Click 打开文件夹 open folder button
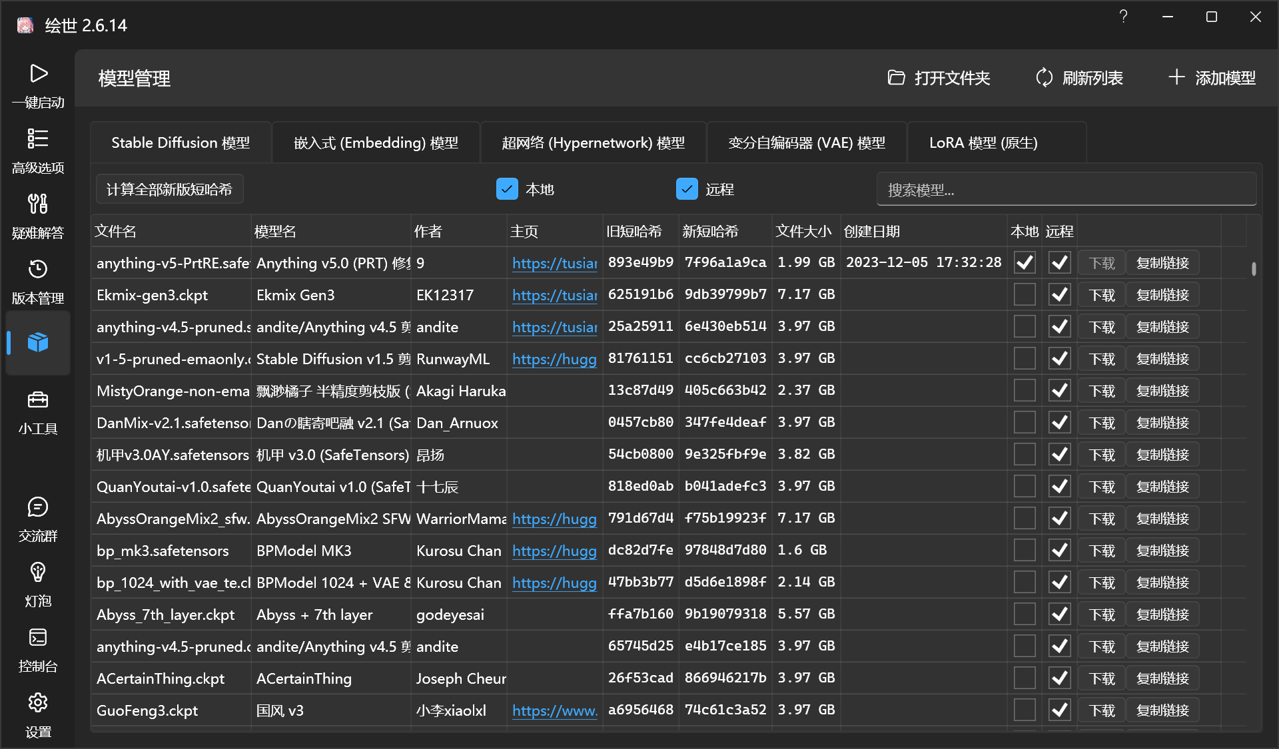The width and height of the screenshot is (1279, 749). tap(939, 78)
